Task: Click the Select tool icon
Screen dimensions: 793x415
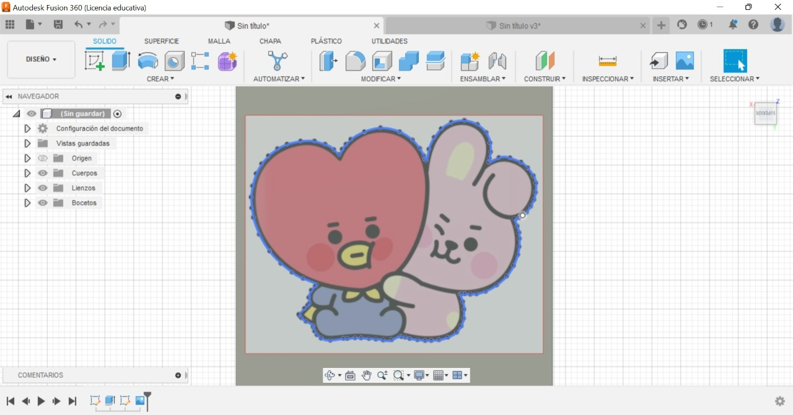Action: point(735,61)
